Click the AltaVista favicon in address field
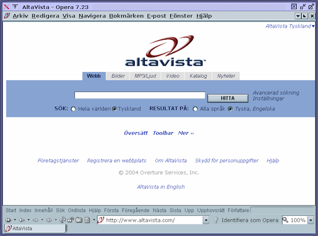 101,220
